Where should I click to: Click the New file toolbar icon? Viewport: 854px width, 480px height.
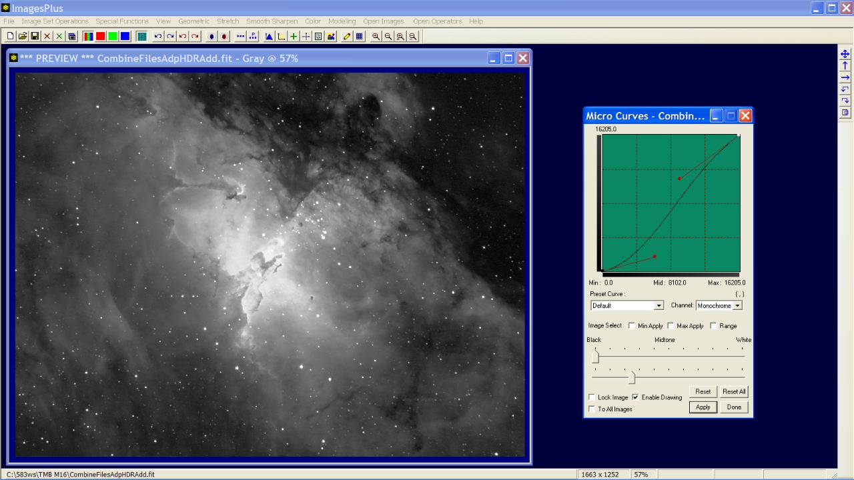point(10,37)
